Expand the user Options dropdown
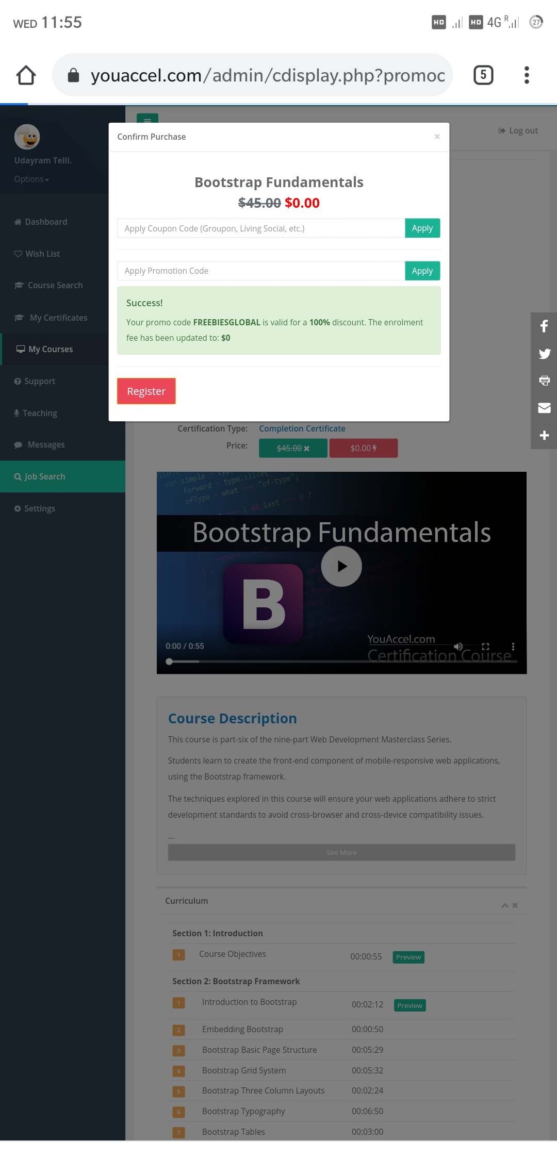The height and width of the screenshot is (1158, 557). [31, 179]
